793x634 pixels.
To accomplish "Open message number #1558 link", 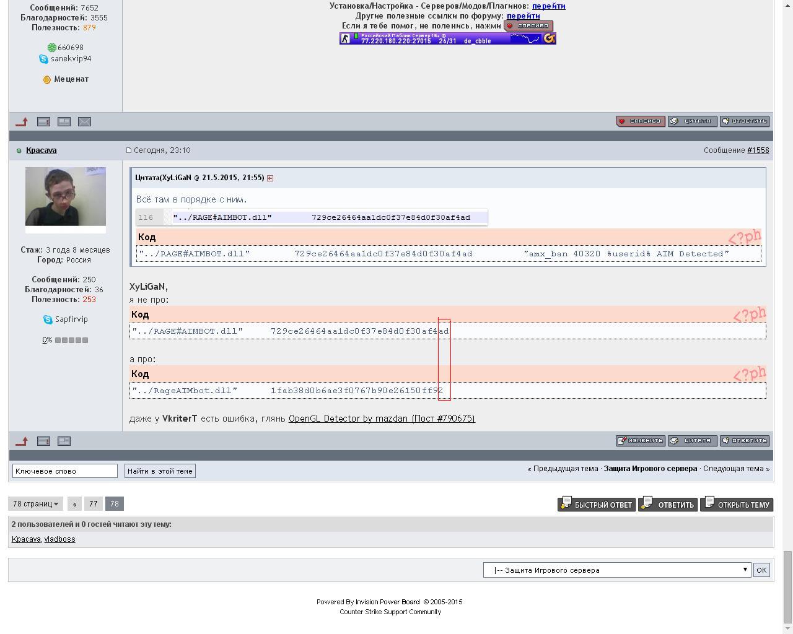I will 758,150.
